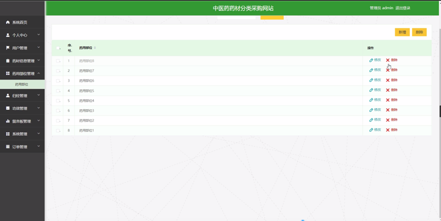Screen dimensions: 441x221
Task: Click the pencil edit icon for 药用部位7
Action: coord(371,70)
